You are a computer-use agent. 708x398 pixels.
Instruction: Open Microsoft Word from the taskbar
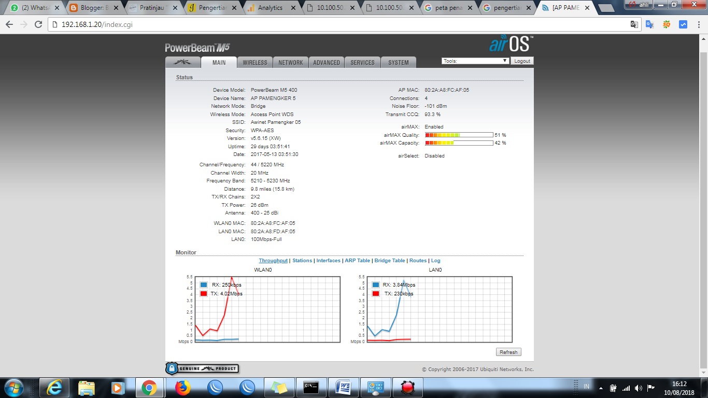pyautogui.click(x=344, y=387)
